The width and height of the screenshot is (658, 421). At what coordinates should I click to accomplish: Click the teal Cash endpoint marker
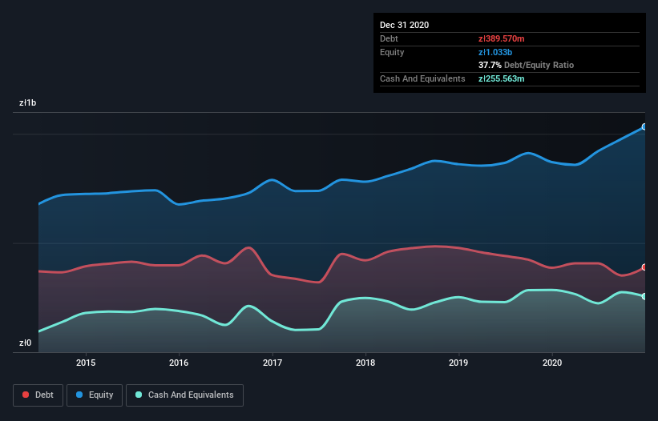644,297
